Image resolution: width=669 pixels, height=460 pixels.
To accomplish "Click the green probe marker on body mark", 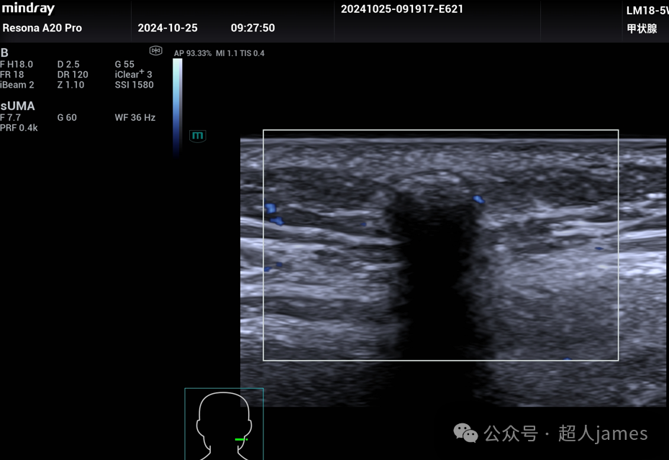I will 241,439.
